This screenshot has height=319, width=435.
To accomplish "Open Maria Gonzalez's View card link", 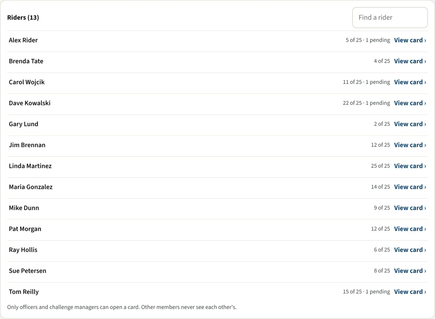I will coord(410,187).
